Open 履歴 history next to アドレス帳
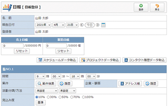 [151, 84]
